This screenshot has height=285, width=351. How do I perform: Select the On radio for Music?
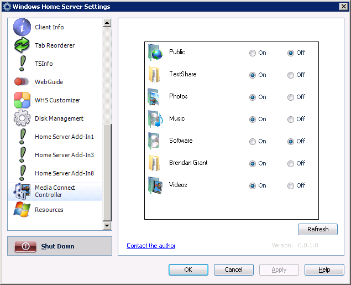click(x=252, y=120)
